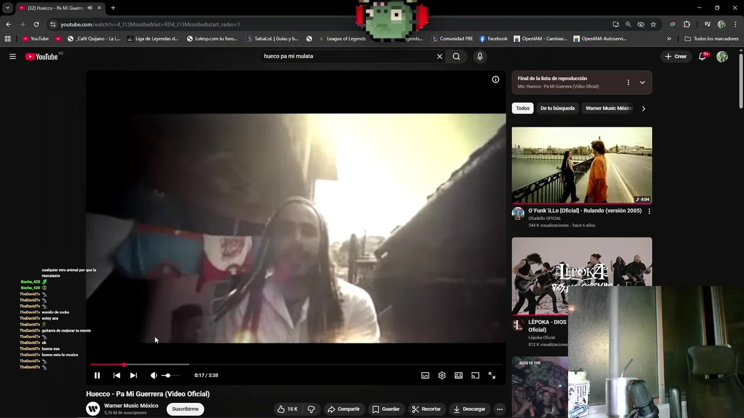The height and width of the screenshot is (418, 744).
Task: Clip the video with Recortar
Action: (426, 409)
